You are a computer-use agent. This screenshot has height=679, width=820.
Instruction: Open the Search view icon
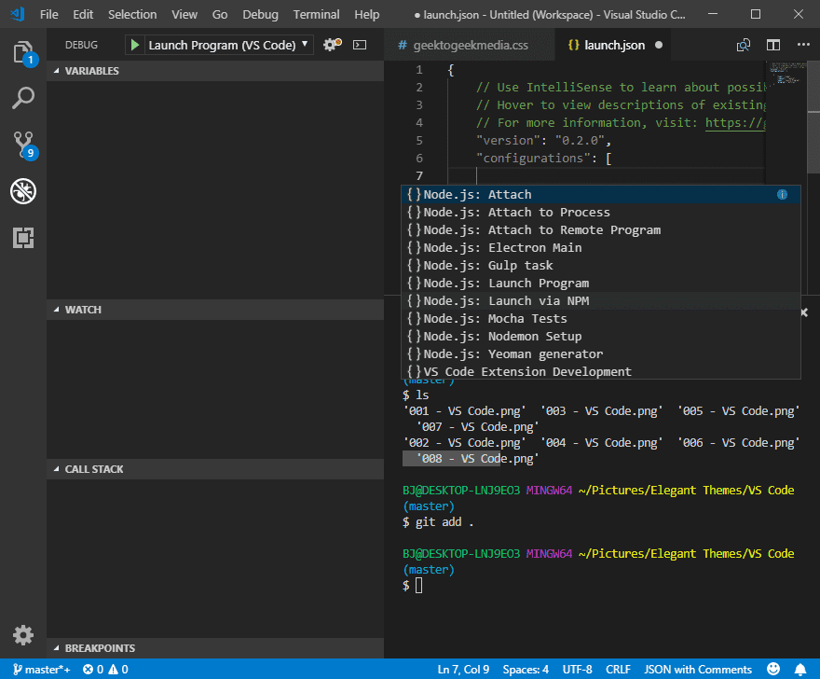(x=22, y=99)
